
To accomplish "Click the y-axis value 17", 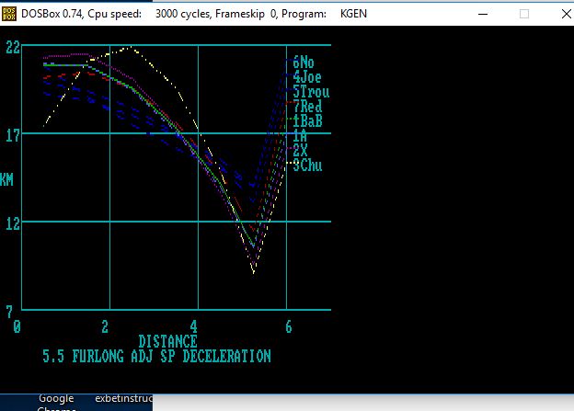I will click(x=13, y=136).
